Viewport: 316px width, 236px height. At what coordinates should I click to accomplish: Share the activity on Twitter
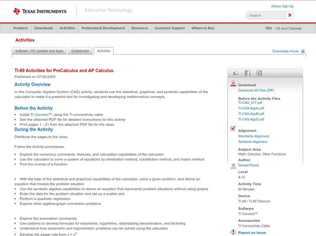point(259,73)
